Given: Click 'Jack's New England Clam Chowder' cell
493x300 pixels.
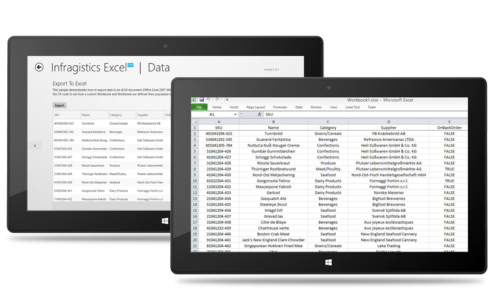Looking at the screenshot, I should (273, 240).
